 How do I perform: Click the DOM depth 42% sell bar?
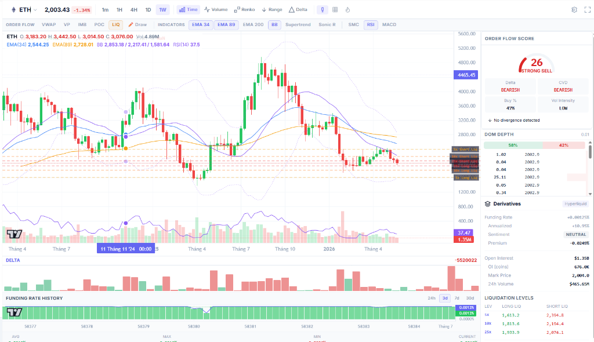tap(564, 145)
